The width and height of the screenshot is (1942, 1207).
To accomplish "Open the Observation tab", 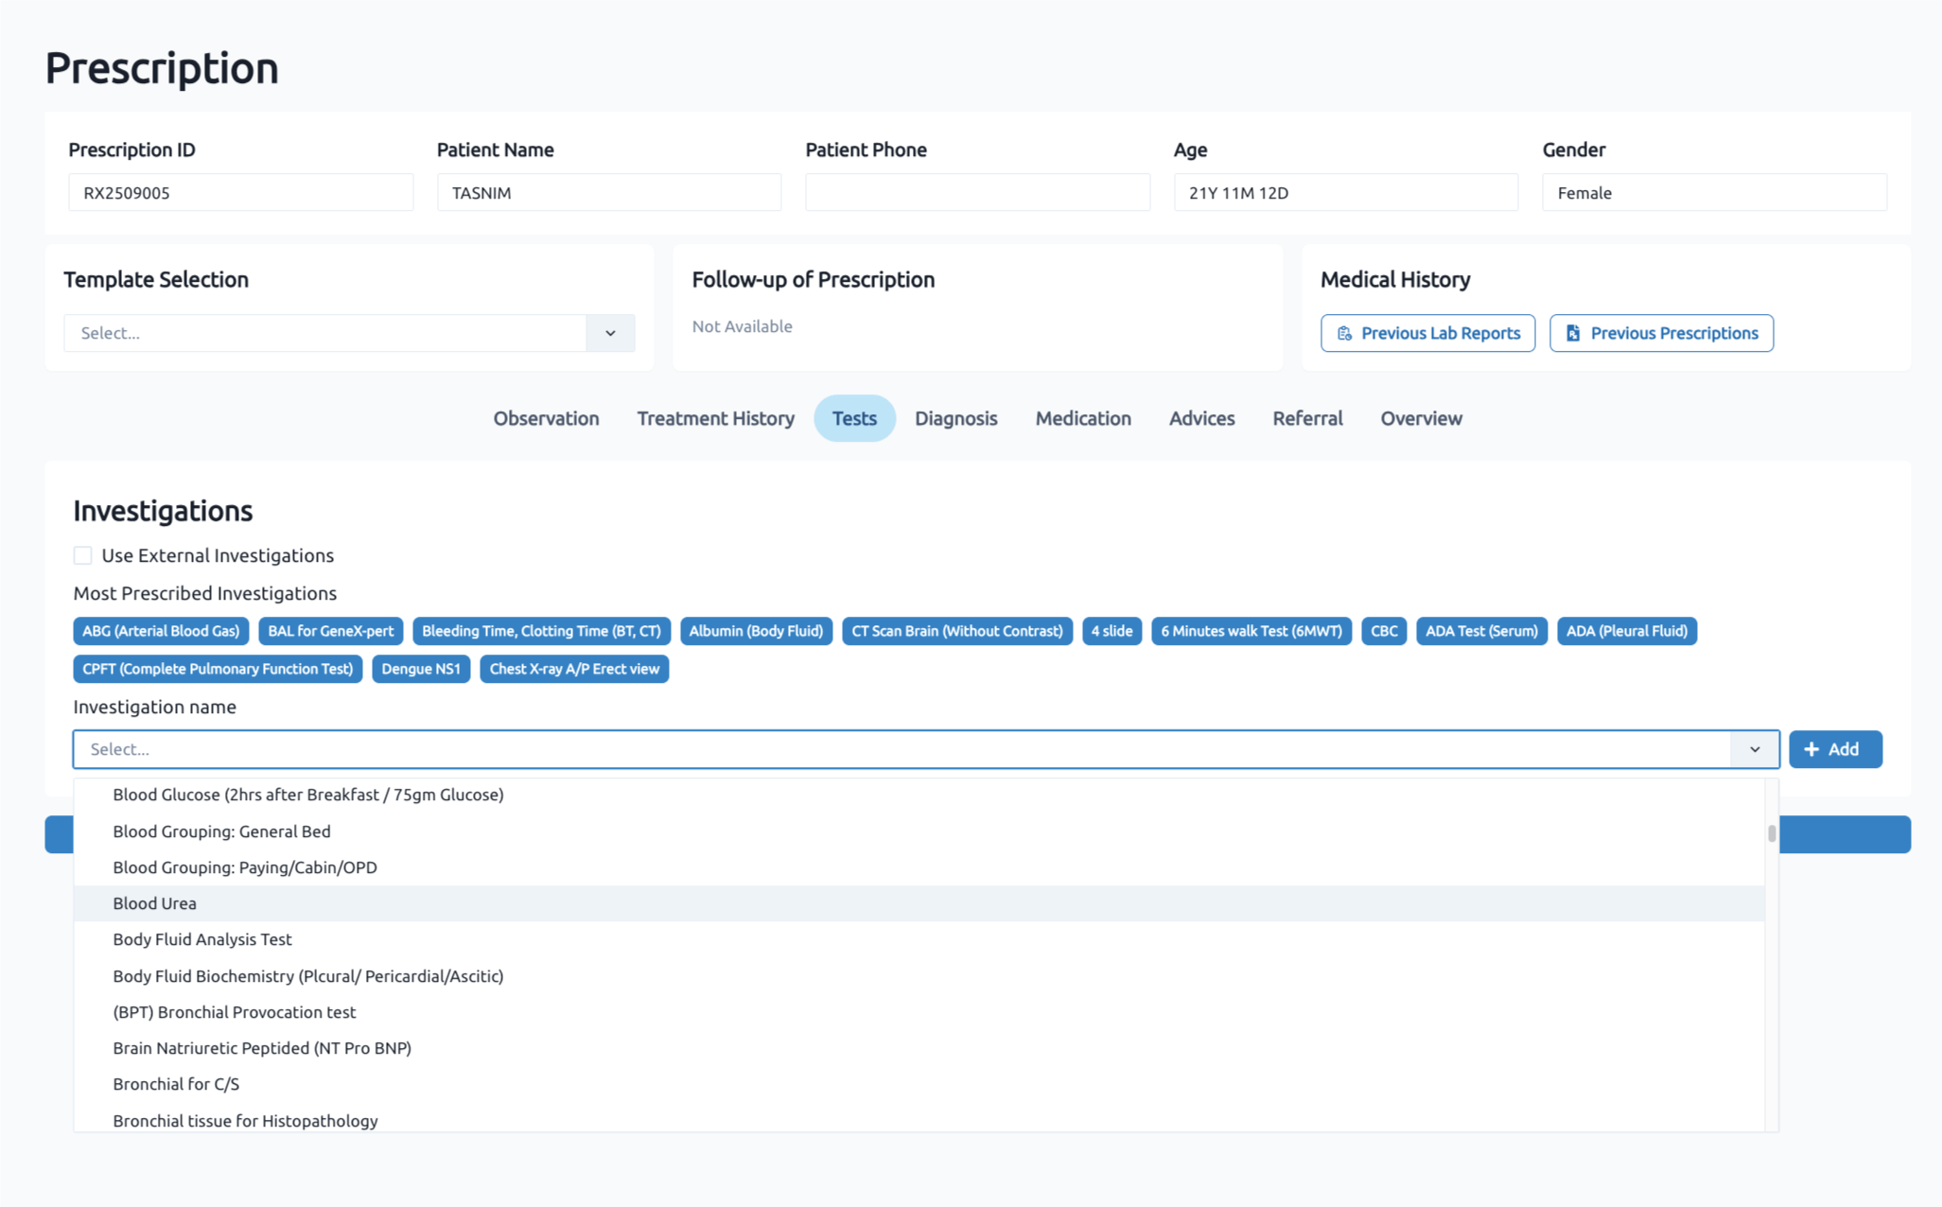I will (x=546, y=418).
